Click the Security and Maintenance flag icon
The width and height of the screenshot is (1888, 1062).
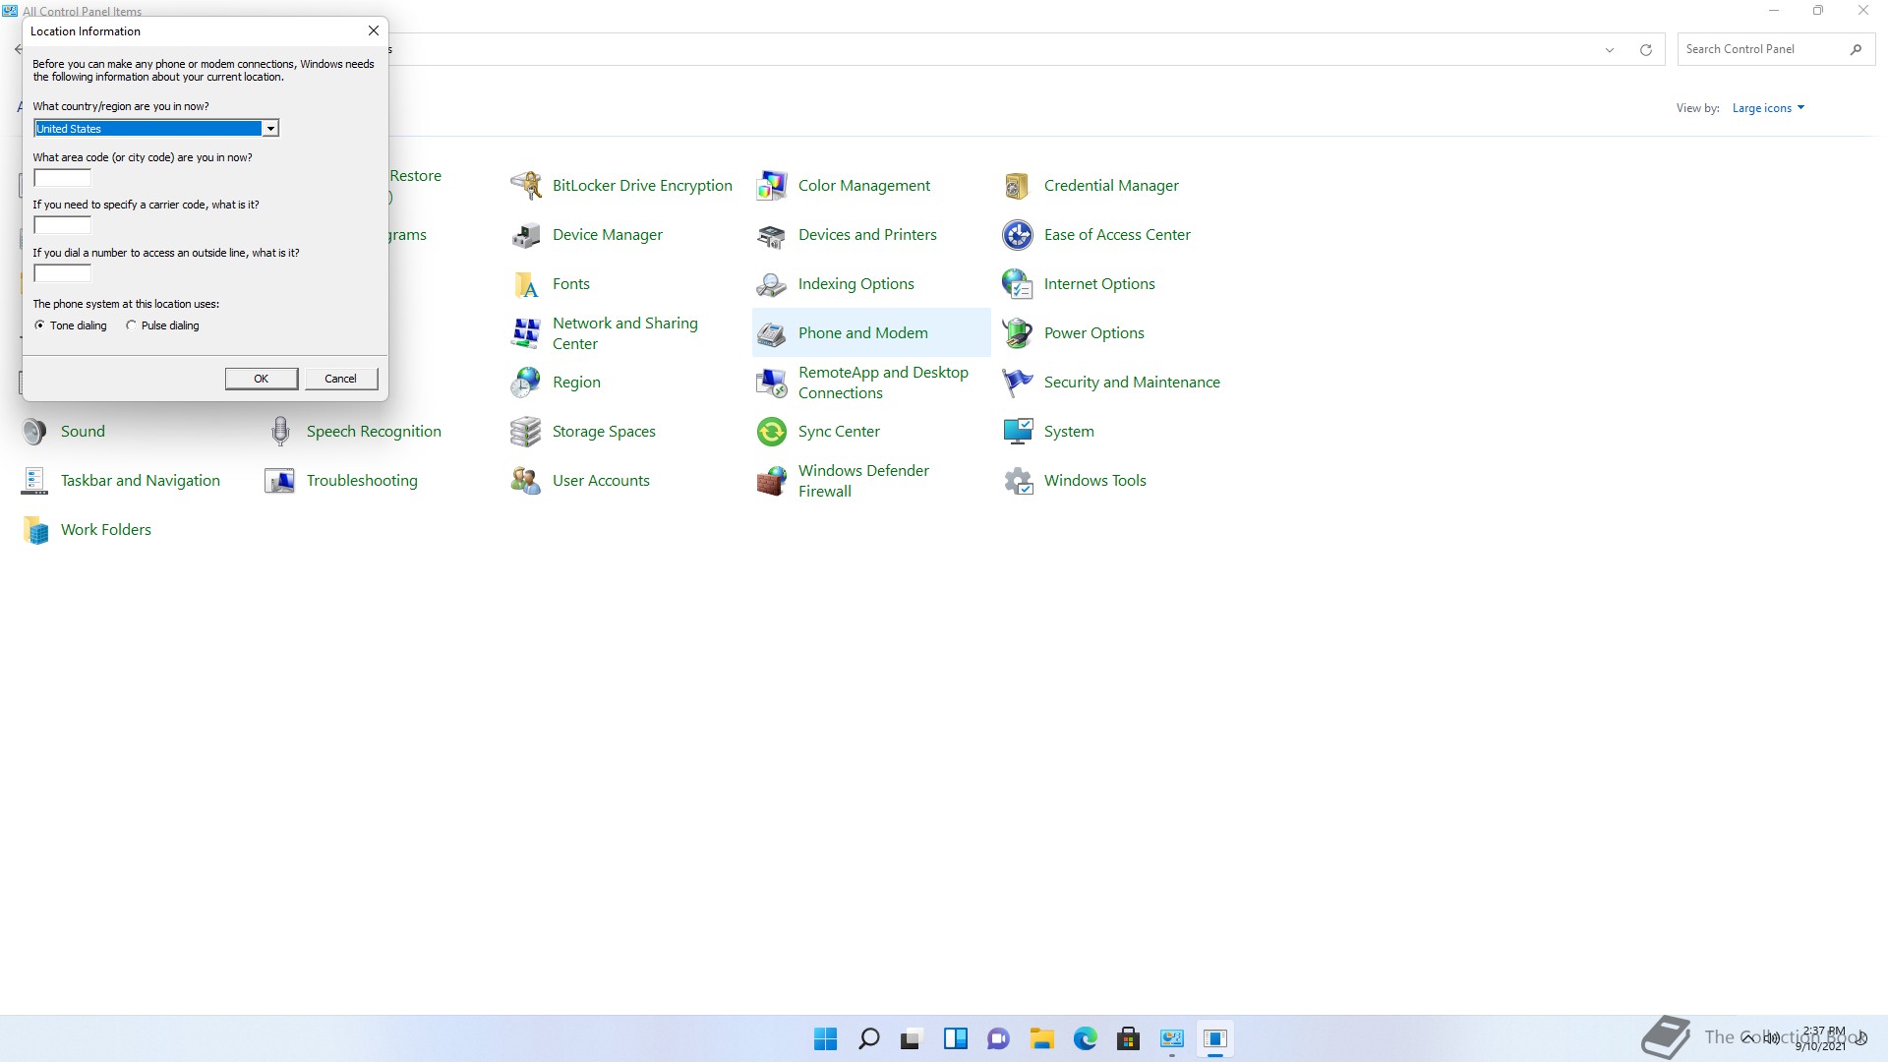coord(1018,382)
